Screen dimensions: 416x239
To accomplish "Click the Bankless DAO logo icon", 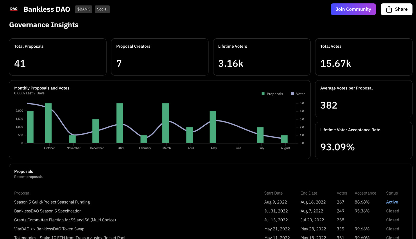I will [x=14, y=9].
